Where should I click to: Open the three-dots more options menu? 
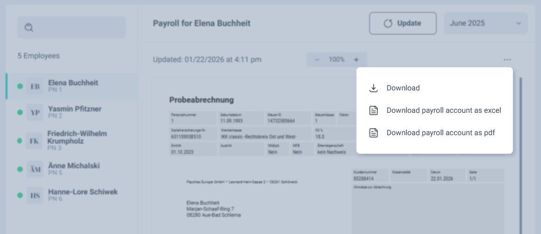[x=507, y=60]
